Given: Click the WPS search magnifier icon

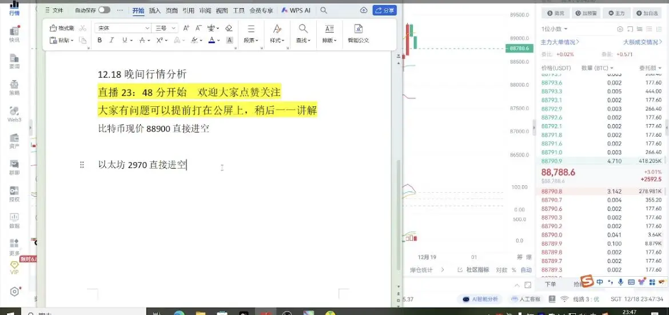Looking at the screenshot, I should 324,10.
